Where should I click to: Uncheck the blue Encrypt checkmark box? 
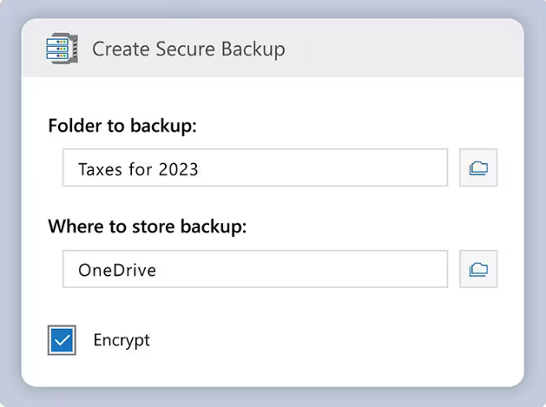[62, 340]
